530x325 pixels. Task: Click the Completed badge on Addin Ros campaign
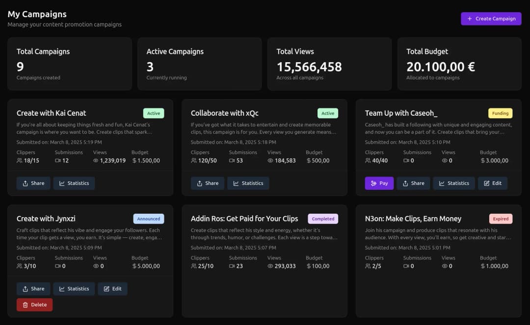(x=322, y=219)
